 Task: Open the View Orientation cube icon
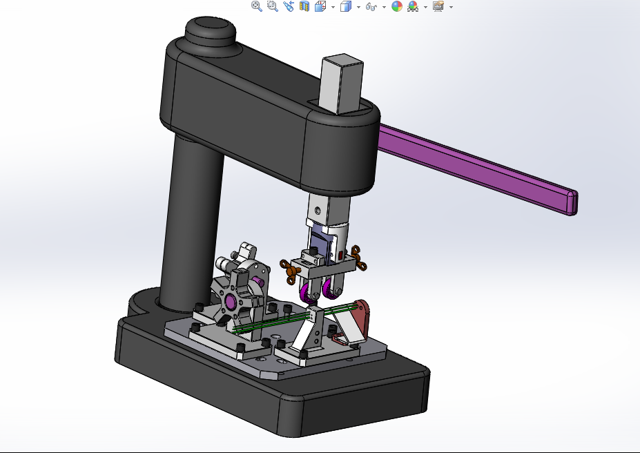[320, 6]
